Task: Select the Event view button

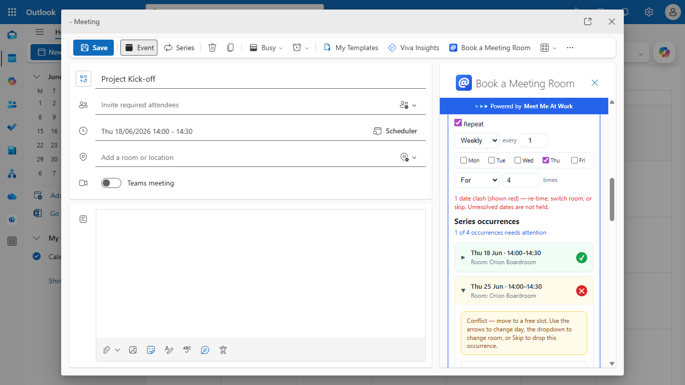Action: click(x=139, y=48)
